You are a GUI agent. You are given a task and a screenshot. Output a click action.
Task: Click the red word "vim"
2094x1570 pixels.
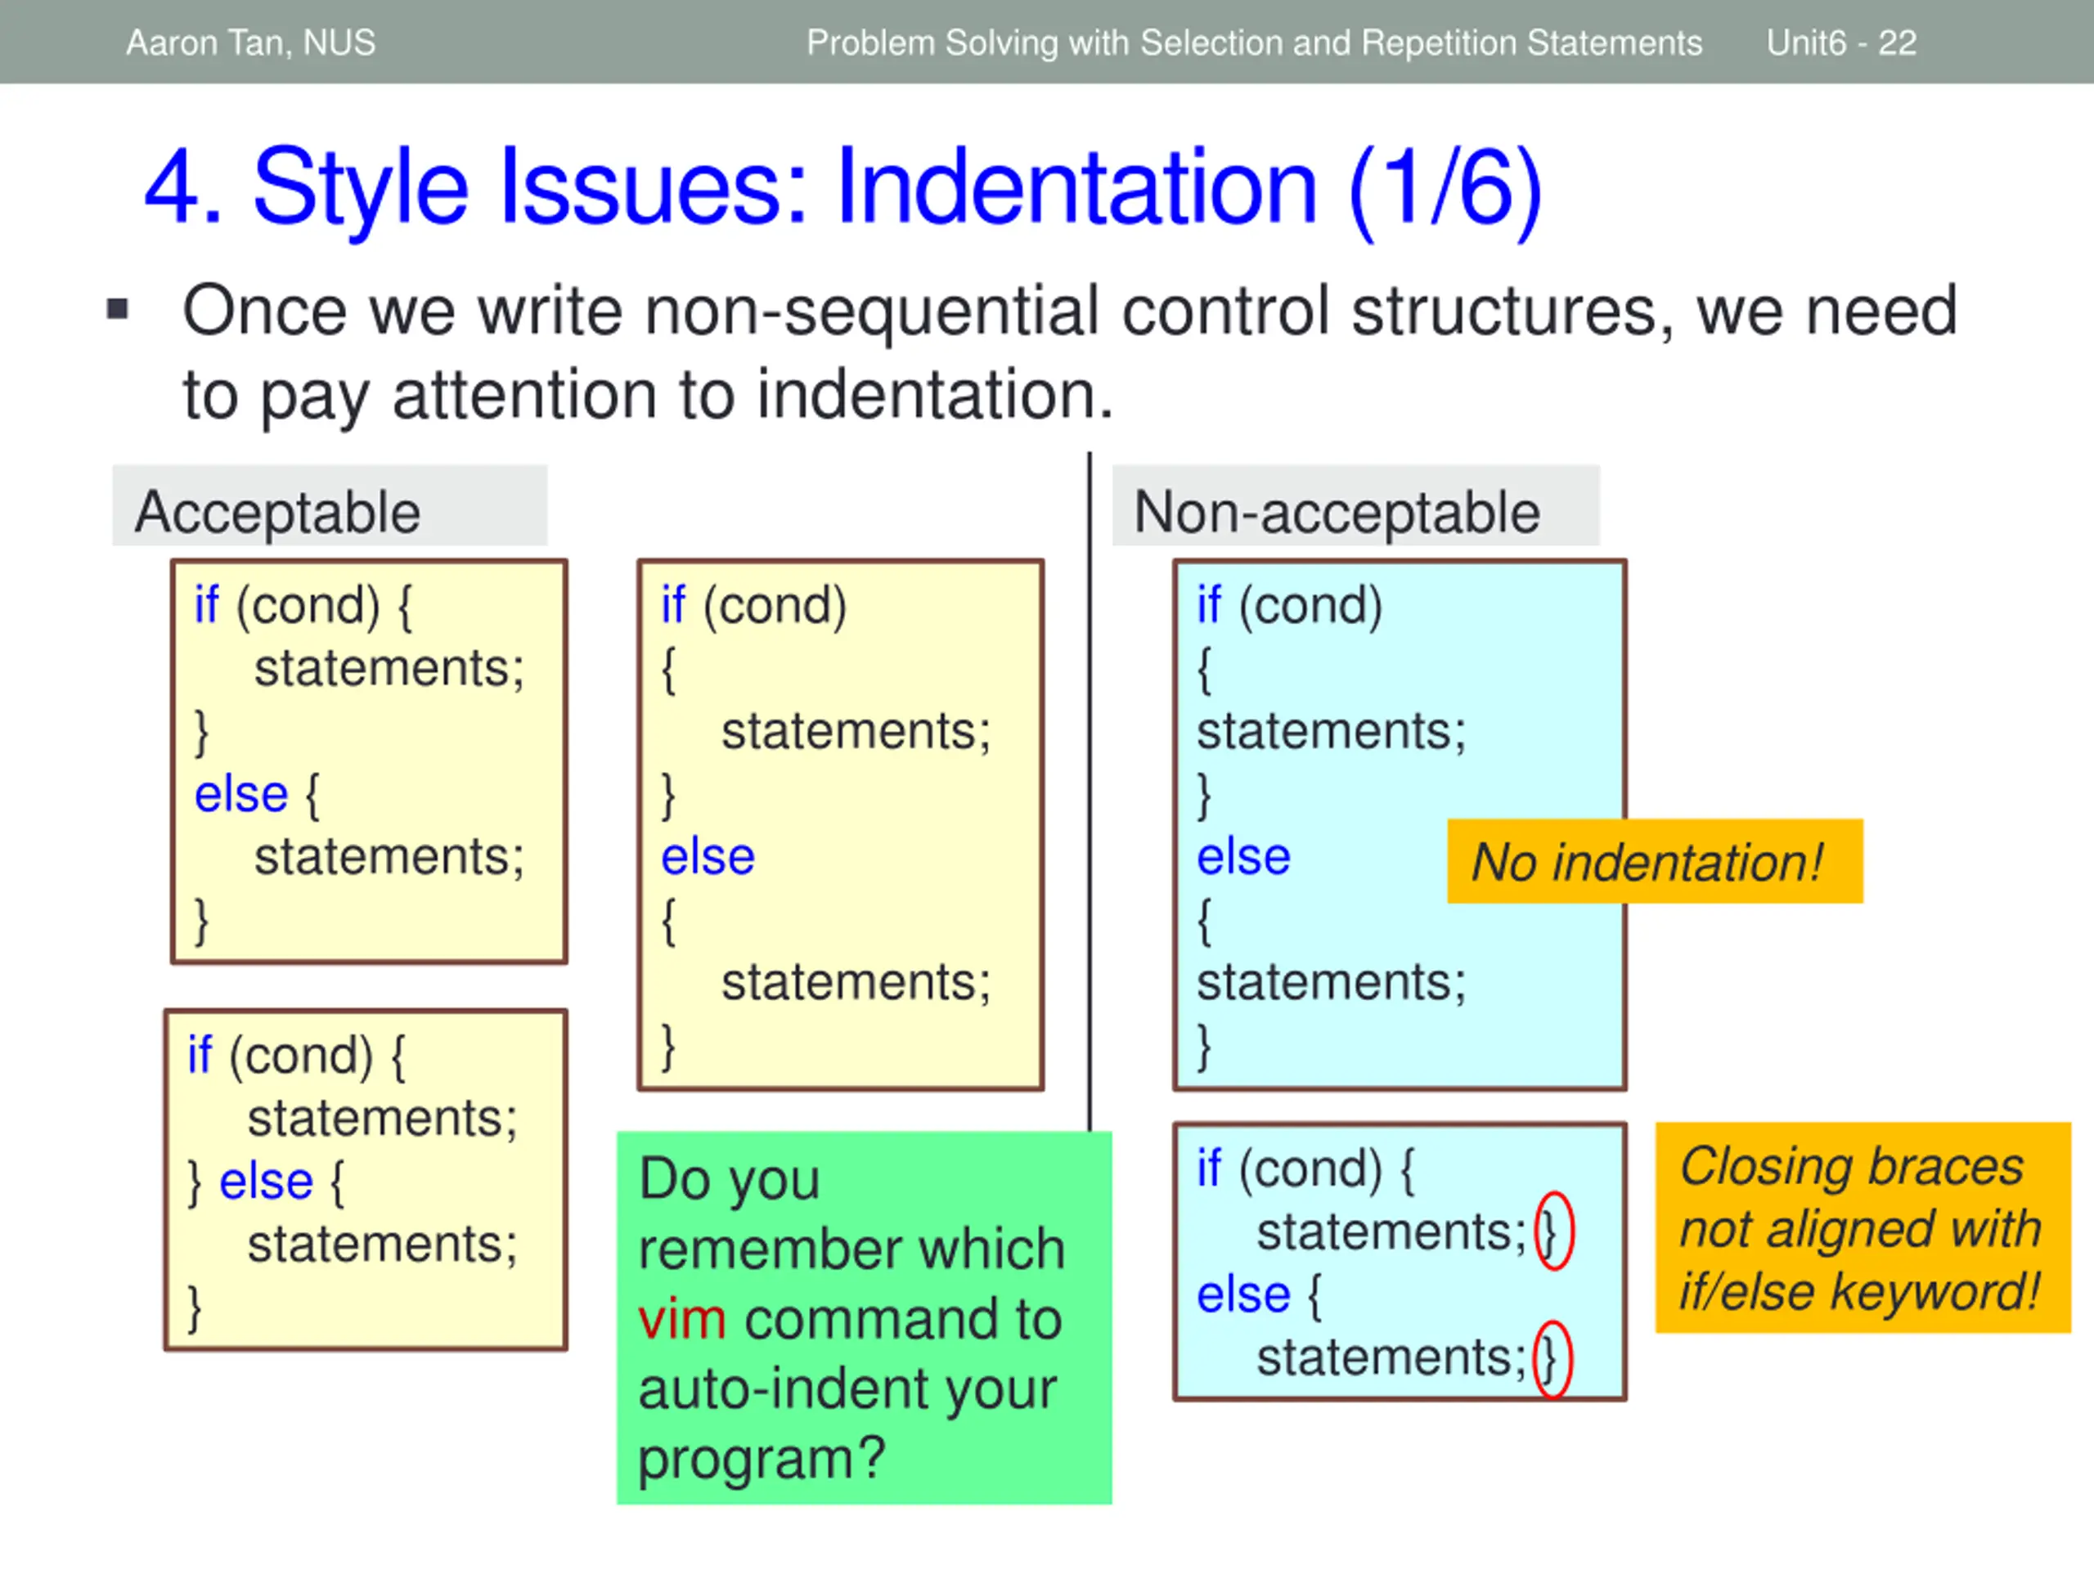[x=681, y=1318]
